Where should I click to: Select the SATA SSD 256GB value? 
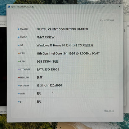pyautogui.click(x=48, y=69)
